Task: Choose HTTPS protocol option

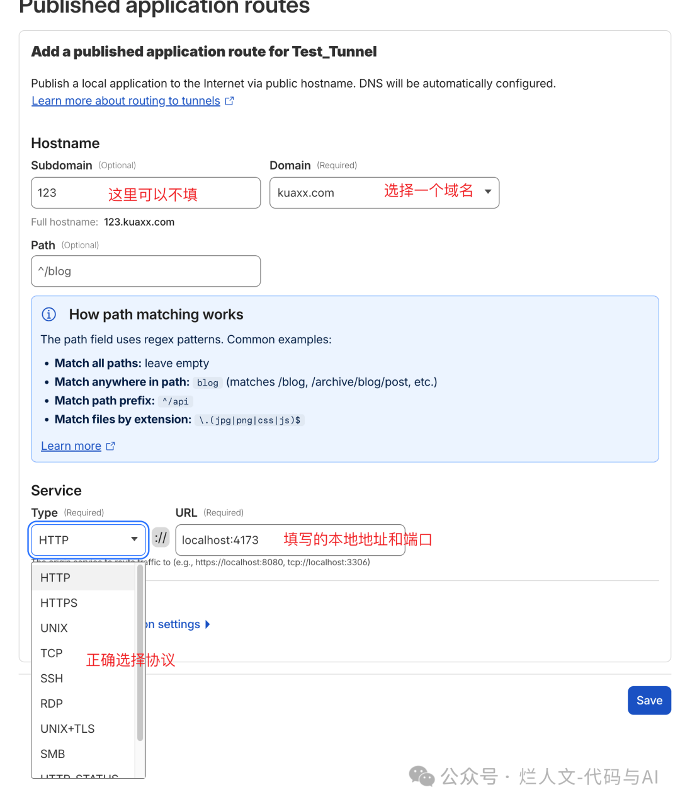Action: (59, 603)
